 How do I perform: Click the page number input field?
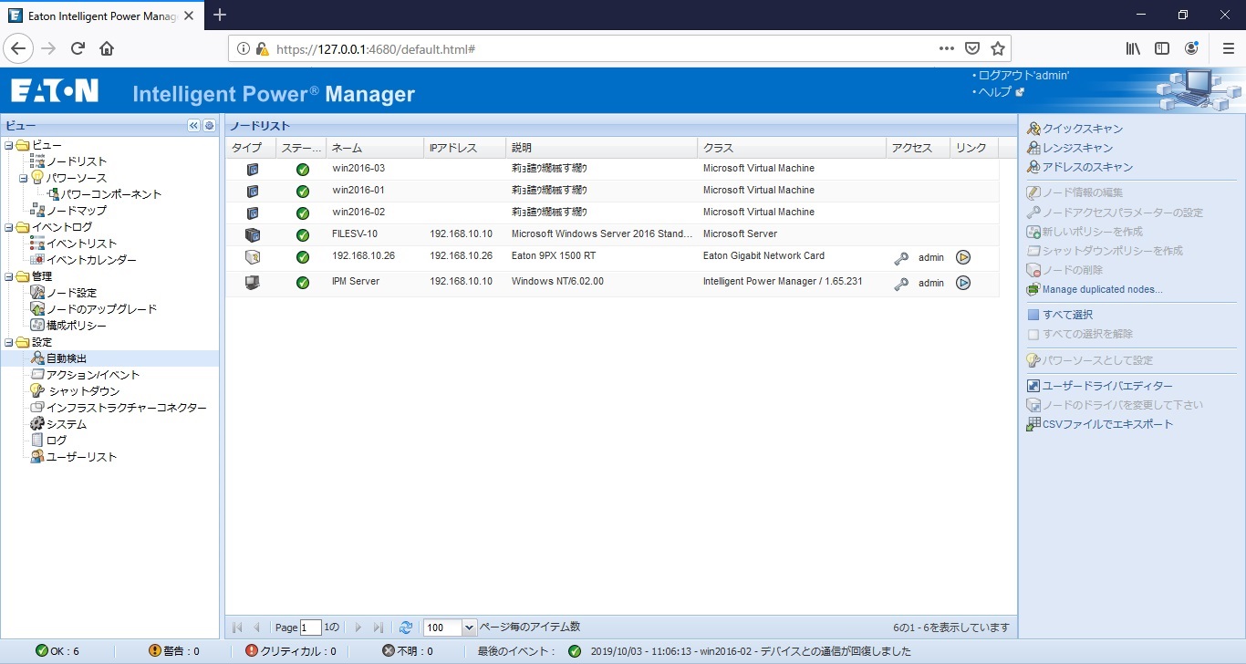[310, 628]
